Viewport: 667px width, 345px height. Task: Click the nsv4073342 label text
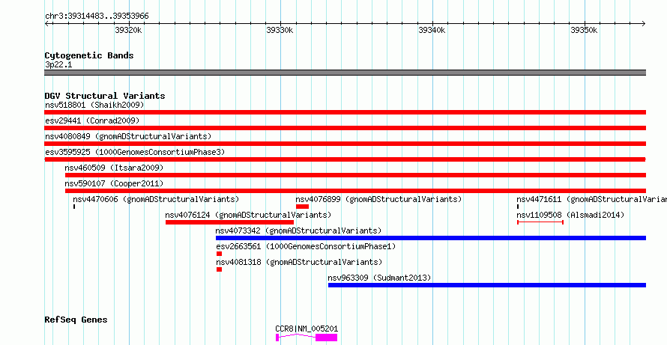pyautogui.click(x=298, y=230)
